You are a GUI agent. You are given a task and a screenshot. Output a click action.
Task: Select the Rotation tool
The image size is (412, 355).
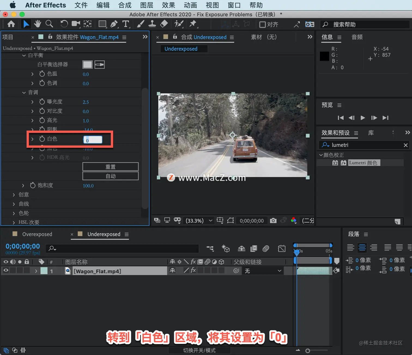pos(64,24)
